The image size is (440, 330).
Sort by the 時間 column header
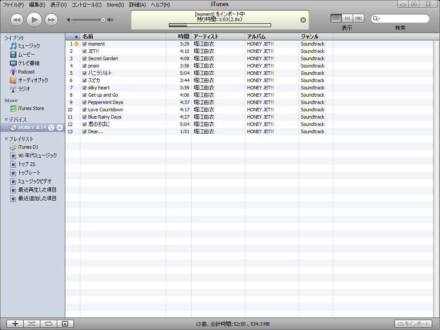coord(179,37)
